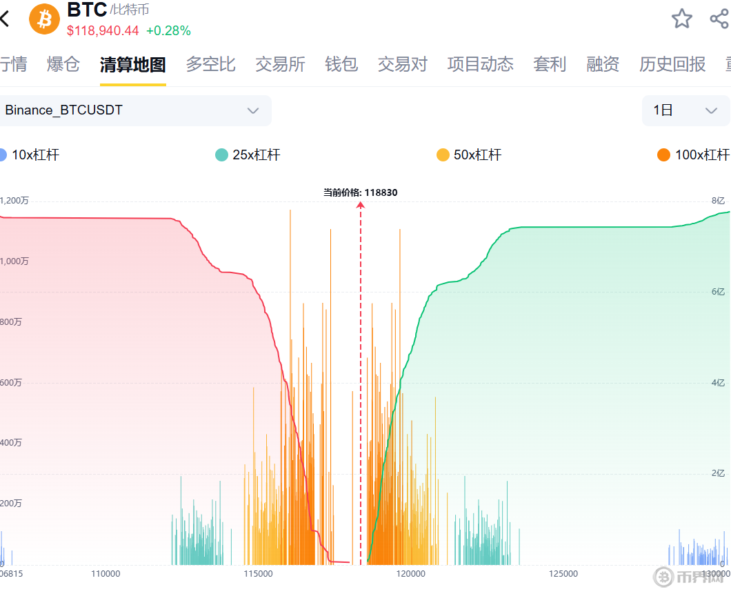
Task: Click the share icon
Action: [719, 19]
